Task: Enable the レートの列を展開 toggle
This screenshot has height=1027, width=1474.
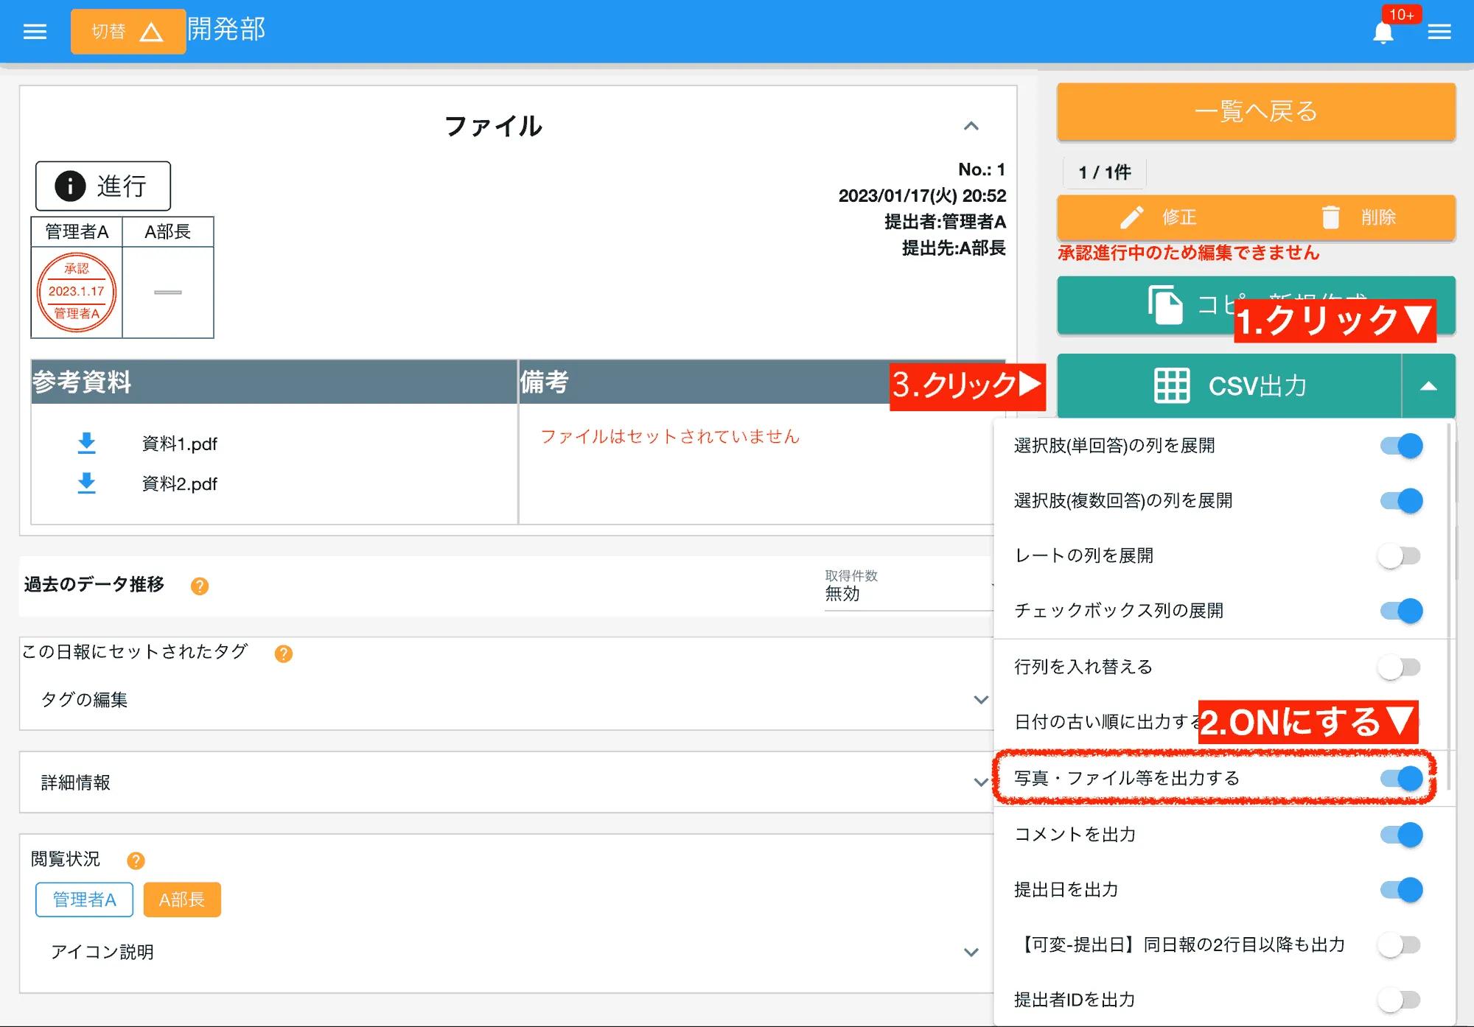Action: [1399, 555]
